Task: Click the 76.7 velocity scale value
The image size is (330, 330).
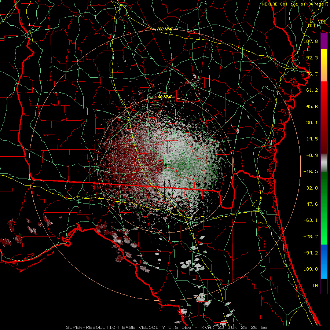Action: click(x=312, y=74)
